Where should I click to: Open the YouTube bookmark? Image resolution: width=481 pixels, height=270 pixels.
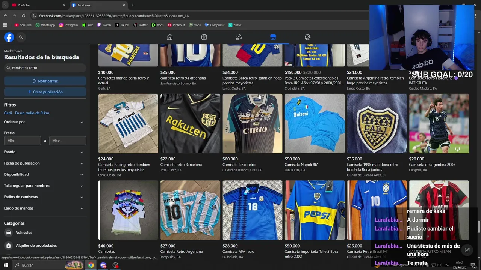tap(23, 25)
